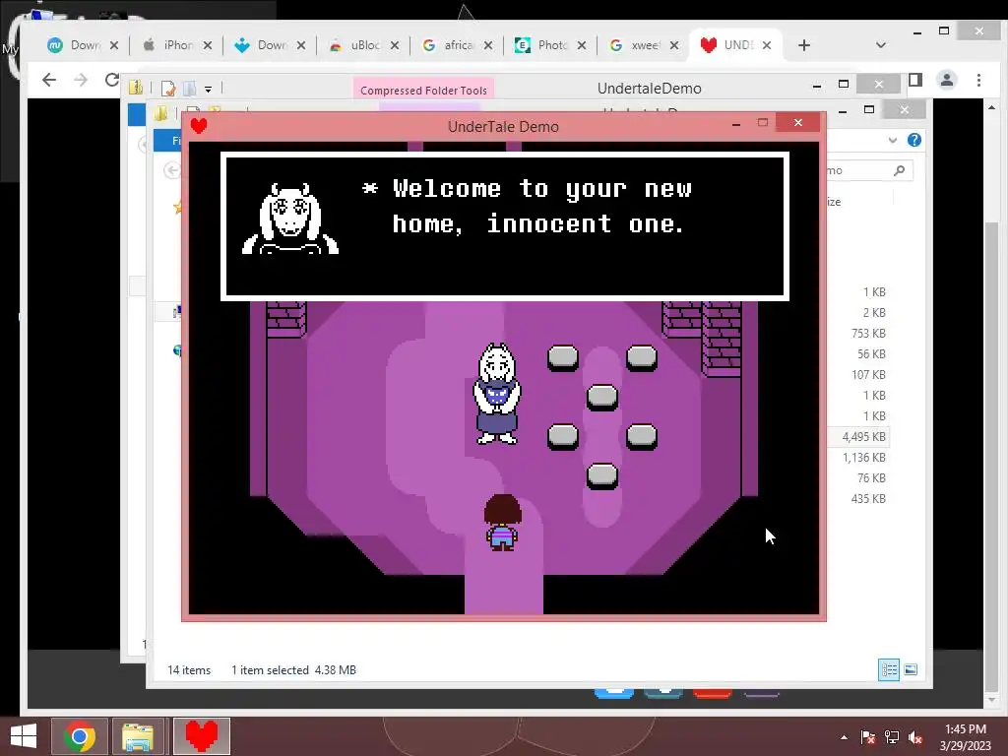Screen dimensions: 1008x756
Task: Click Chrome's back arrow
Action: [49, 80]
